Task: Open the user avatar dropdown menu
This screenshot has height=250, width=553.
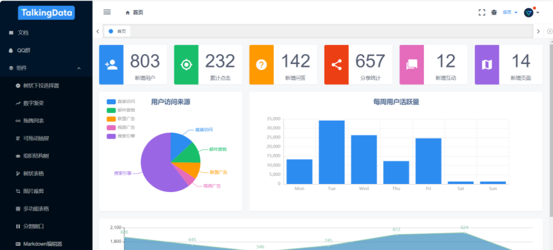Action: (531, 13)
